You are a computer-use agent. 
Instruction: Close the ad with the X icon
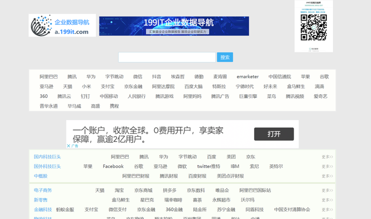click(x=69, y=146)
